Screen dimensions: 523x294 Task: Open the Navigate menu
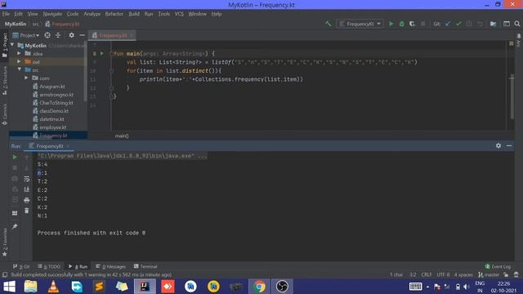coord(52,14)
